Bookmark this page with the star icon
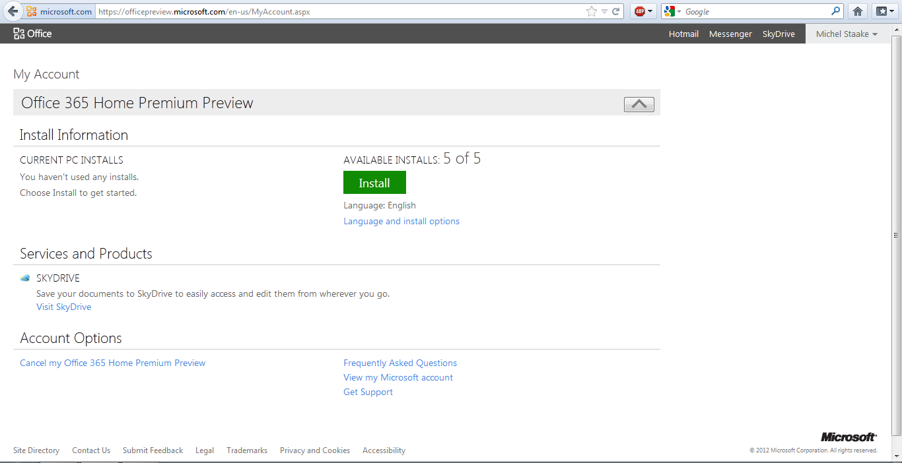This screenshot has width=902, height=463. pos(592,11)
